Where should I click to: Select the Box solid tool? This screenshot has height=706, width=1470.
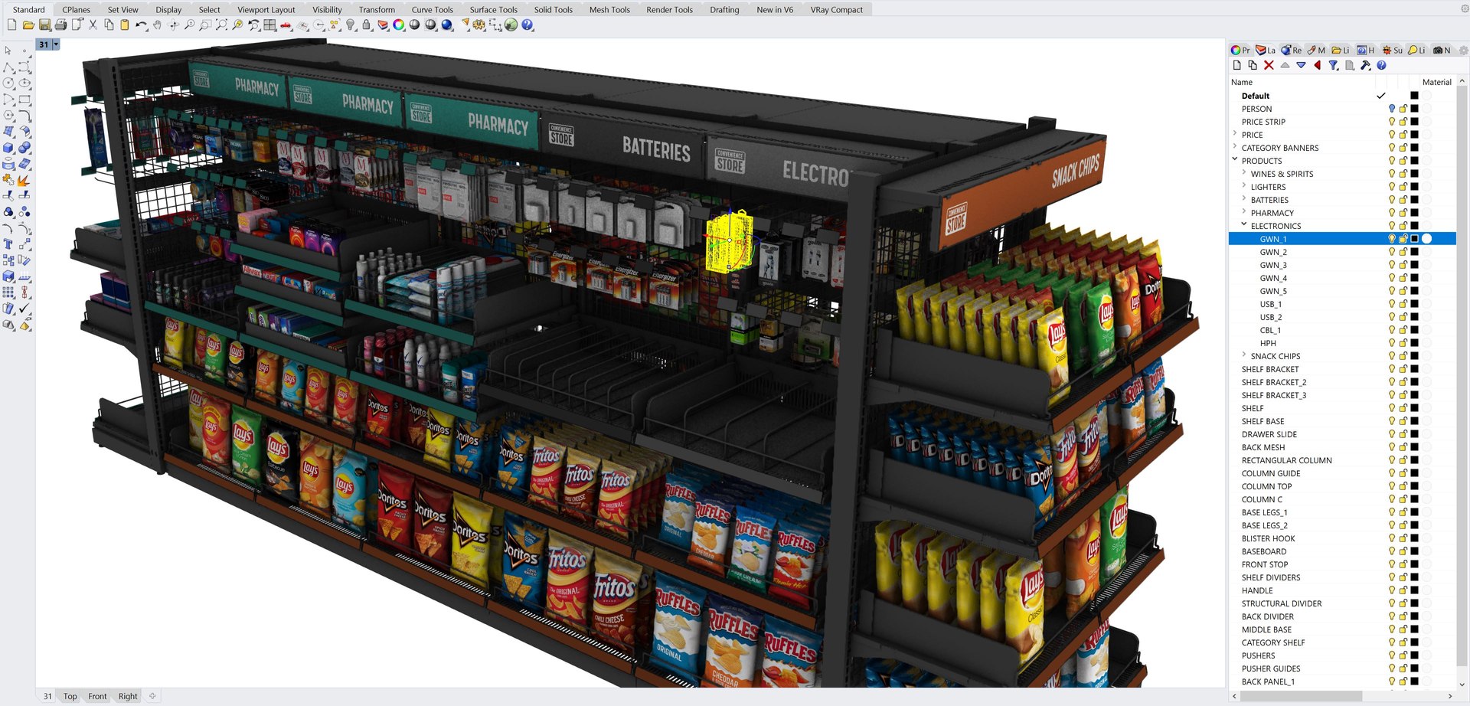(x=8, y=148)
